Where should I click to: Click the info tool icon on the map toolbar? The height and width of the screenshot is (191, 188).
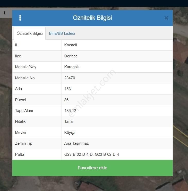[x=5, y=13]
